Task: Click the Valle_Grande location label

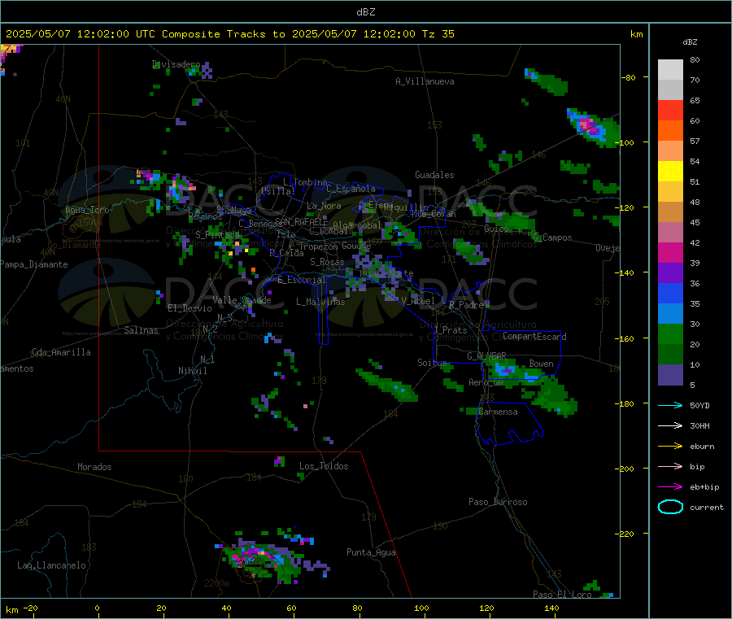Action: point(242,299)
